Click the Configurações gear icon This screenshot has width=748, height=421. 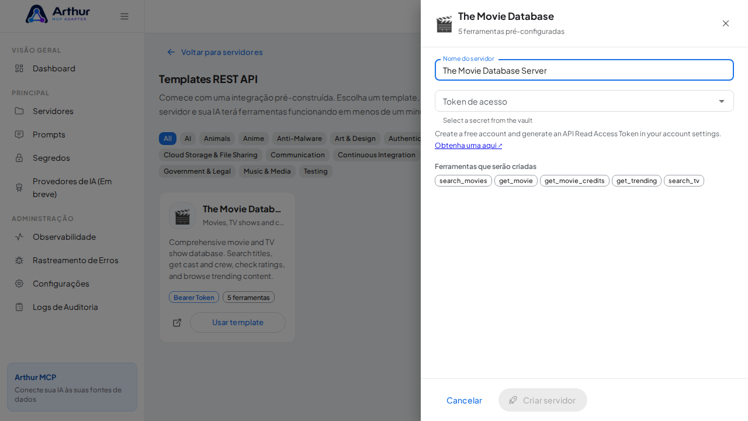(x=19, y=284)
